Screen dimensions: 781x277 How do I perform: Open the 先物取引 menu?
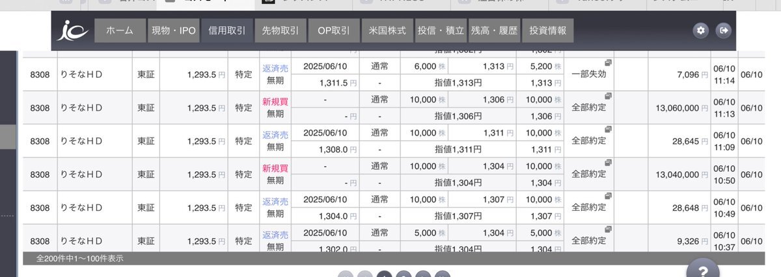click(281, 30)
